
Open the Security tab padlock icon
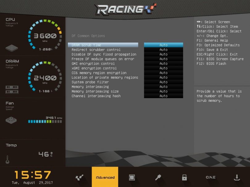pos(184,177)
